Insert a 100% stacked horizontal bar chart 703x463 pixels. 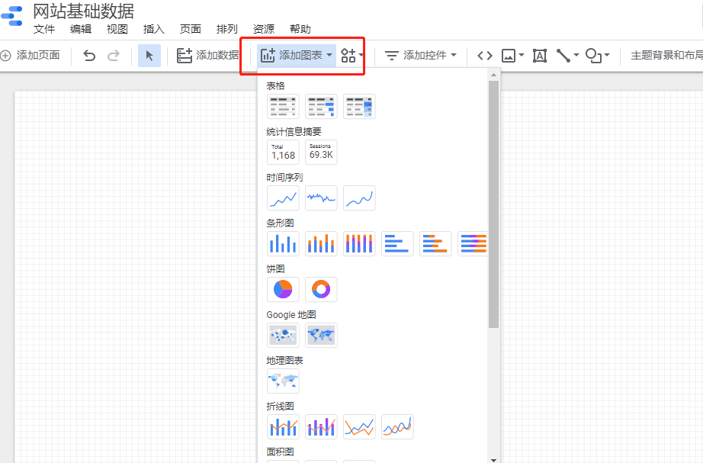[473, 243]
